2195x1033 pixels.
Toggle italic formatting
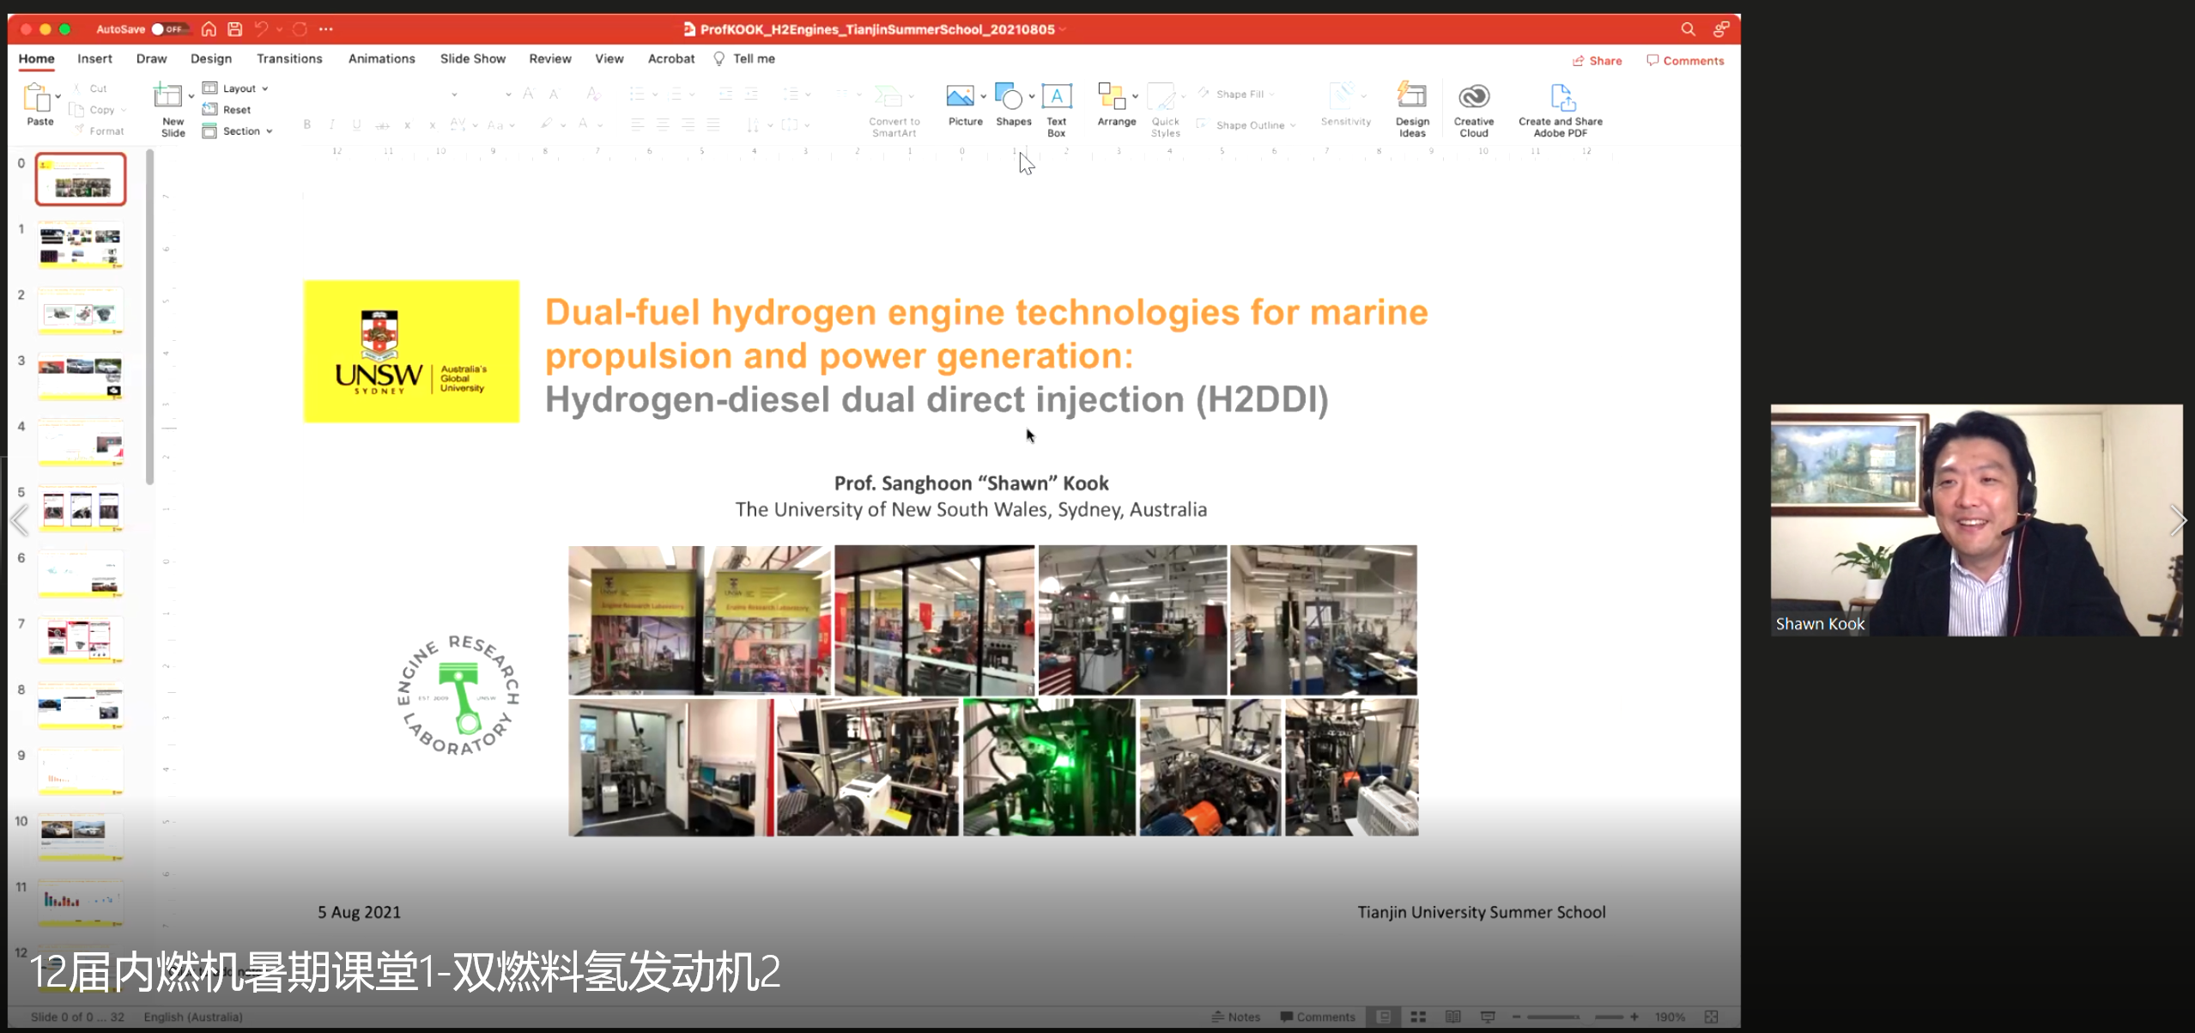pos(331,125)
